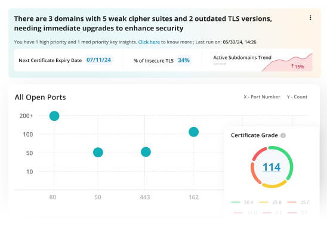Select the port 443 data point
327x236 pixels.
146,152
